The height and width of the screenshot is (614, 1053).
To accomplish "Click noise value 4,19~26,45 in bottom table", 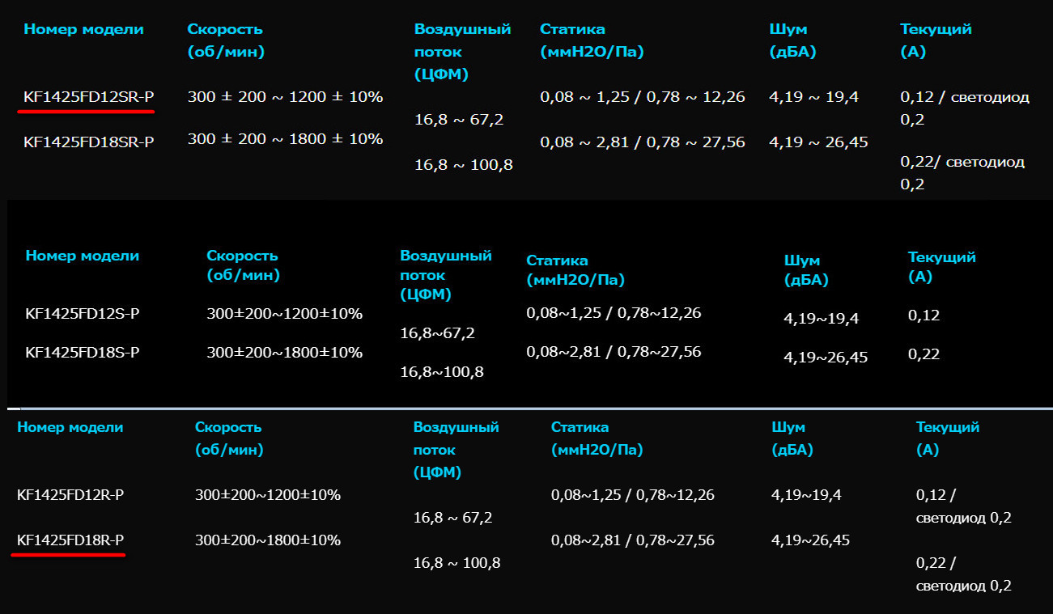I will (810, 540).
